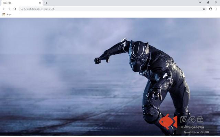This screenshot has height=137, width=220.
Task: Bookmark this page with the star icon
Action: pyautogui.click(x=204, y=9)
